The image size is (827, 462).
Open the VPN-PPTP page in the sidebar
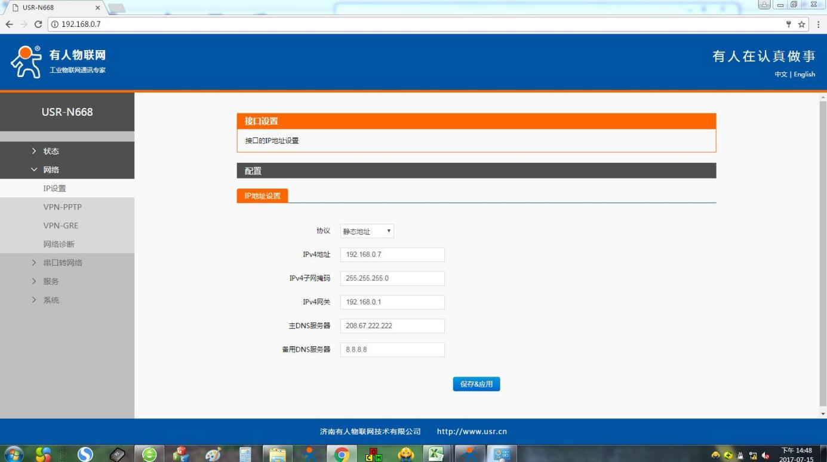tap(63, 207)
